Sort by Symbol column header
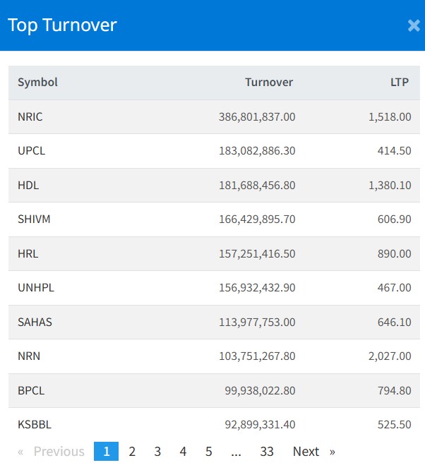The width and height of the screenshot is (425, 470). point(38,83)
